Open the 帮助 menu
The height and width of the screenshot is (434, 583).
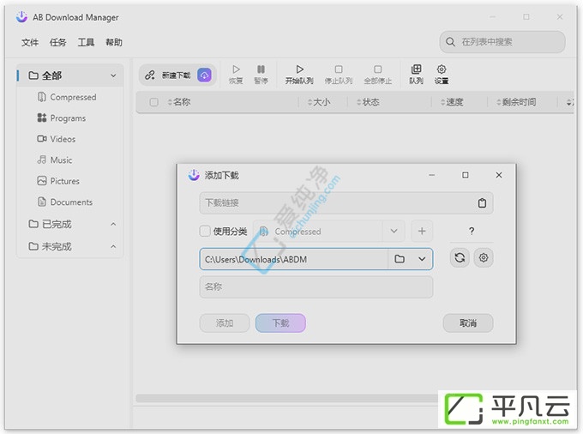(x=114, y=42)
